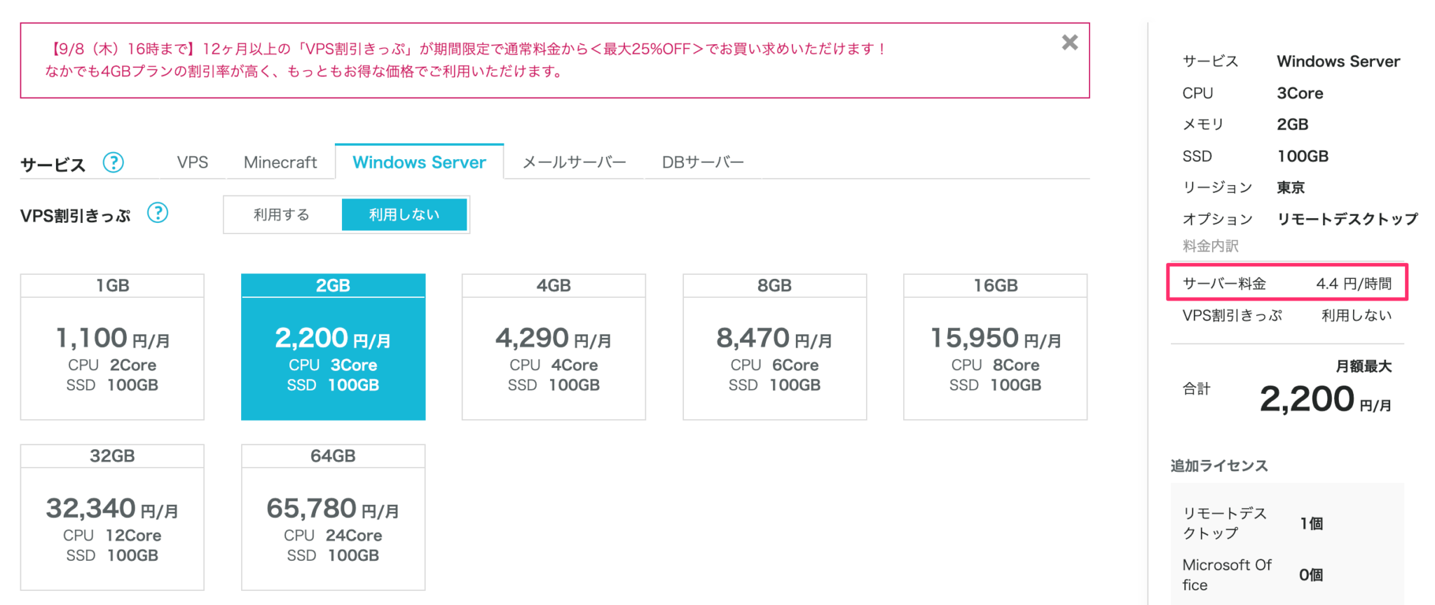Click the メモリ 2GB summary row

[x=1245, y=124]
